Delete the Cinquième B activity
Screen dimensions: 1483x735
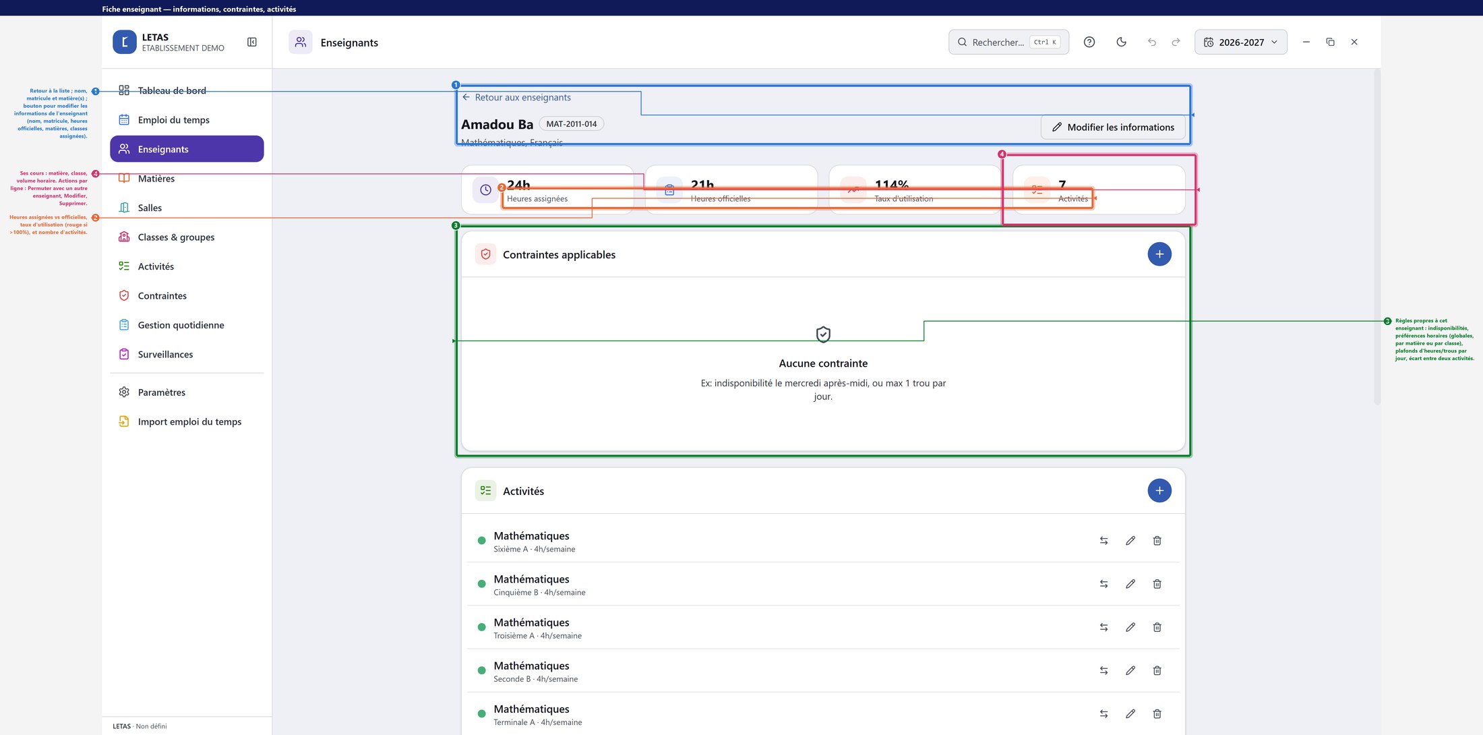(1157, 584)
